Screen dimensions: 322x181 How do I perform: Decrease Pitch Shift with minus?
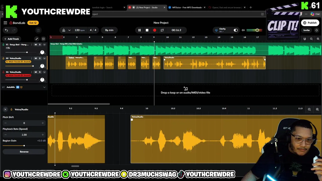6,123
